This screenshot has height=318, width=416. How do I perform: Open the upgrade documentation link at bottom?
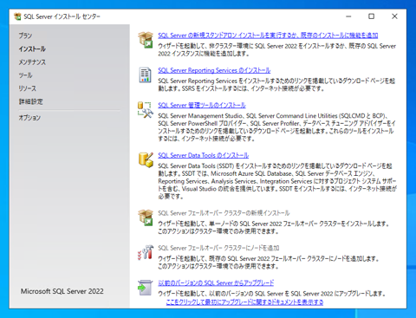244,302
